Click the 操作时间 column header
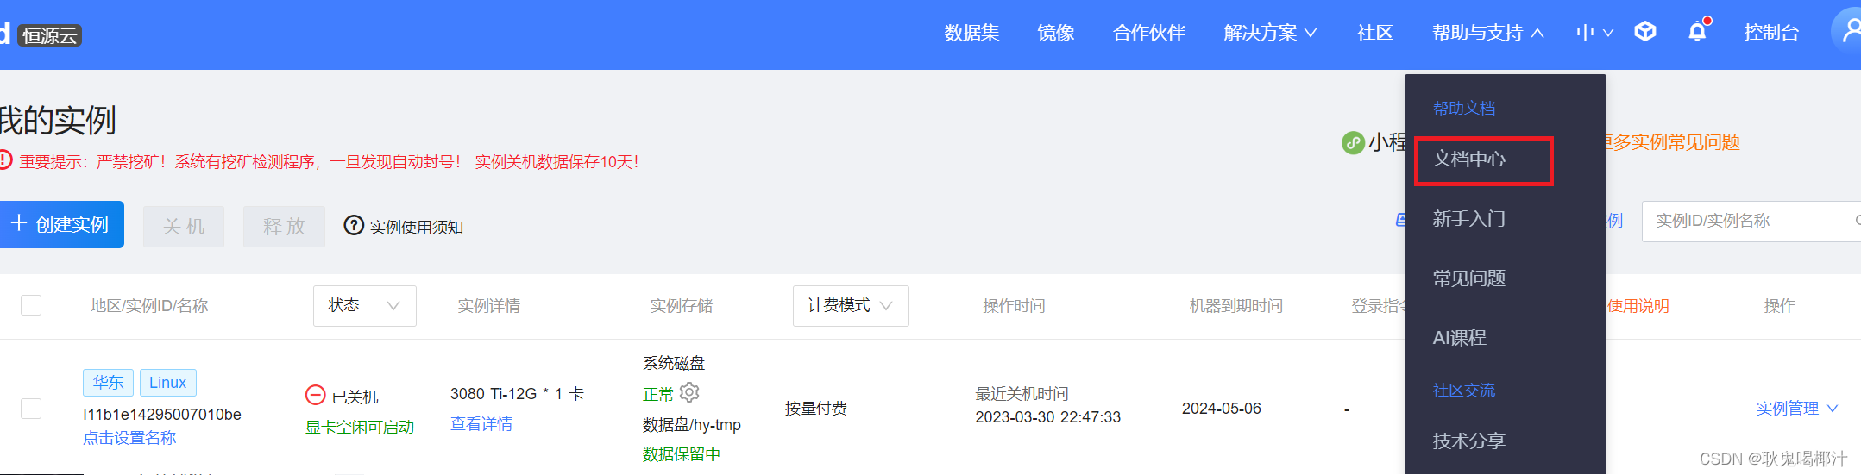 (x=1014, y=306)
